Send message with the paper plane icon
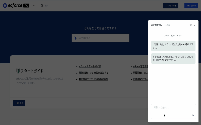This screenshot has width=201, height=125. click(x=193, y=115)
